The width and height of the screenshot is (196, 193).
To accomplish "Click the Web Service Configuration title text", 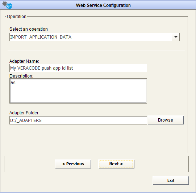I will click(x=103, y=5).
